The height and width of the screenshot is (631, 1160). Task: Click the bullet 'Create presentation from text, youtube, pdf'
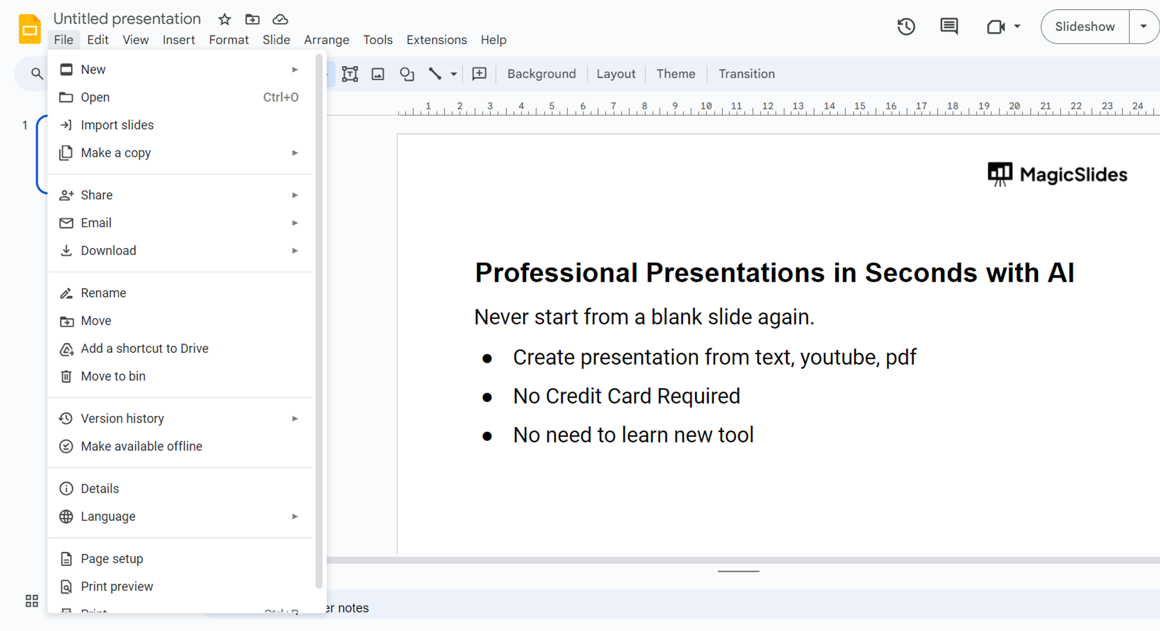(x=715, y=358)
